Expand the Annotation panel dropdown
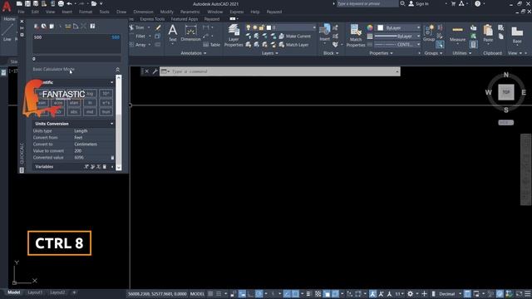 click(194, 53)
